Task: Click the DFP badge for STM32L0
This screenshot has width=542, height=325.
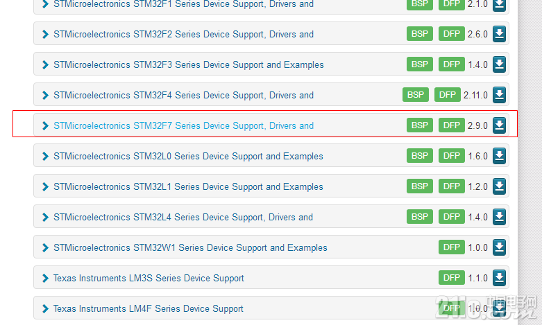Action: tap(452, 156)
